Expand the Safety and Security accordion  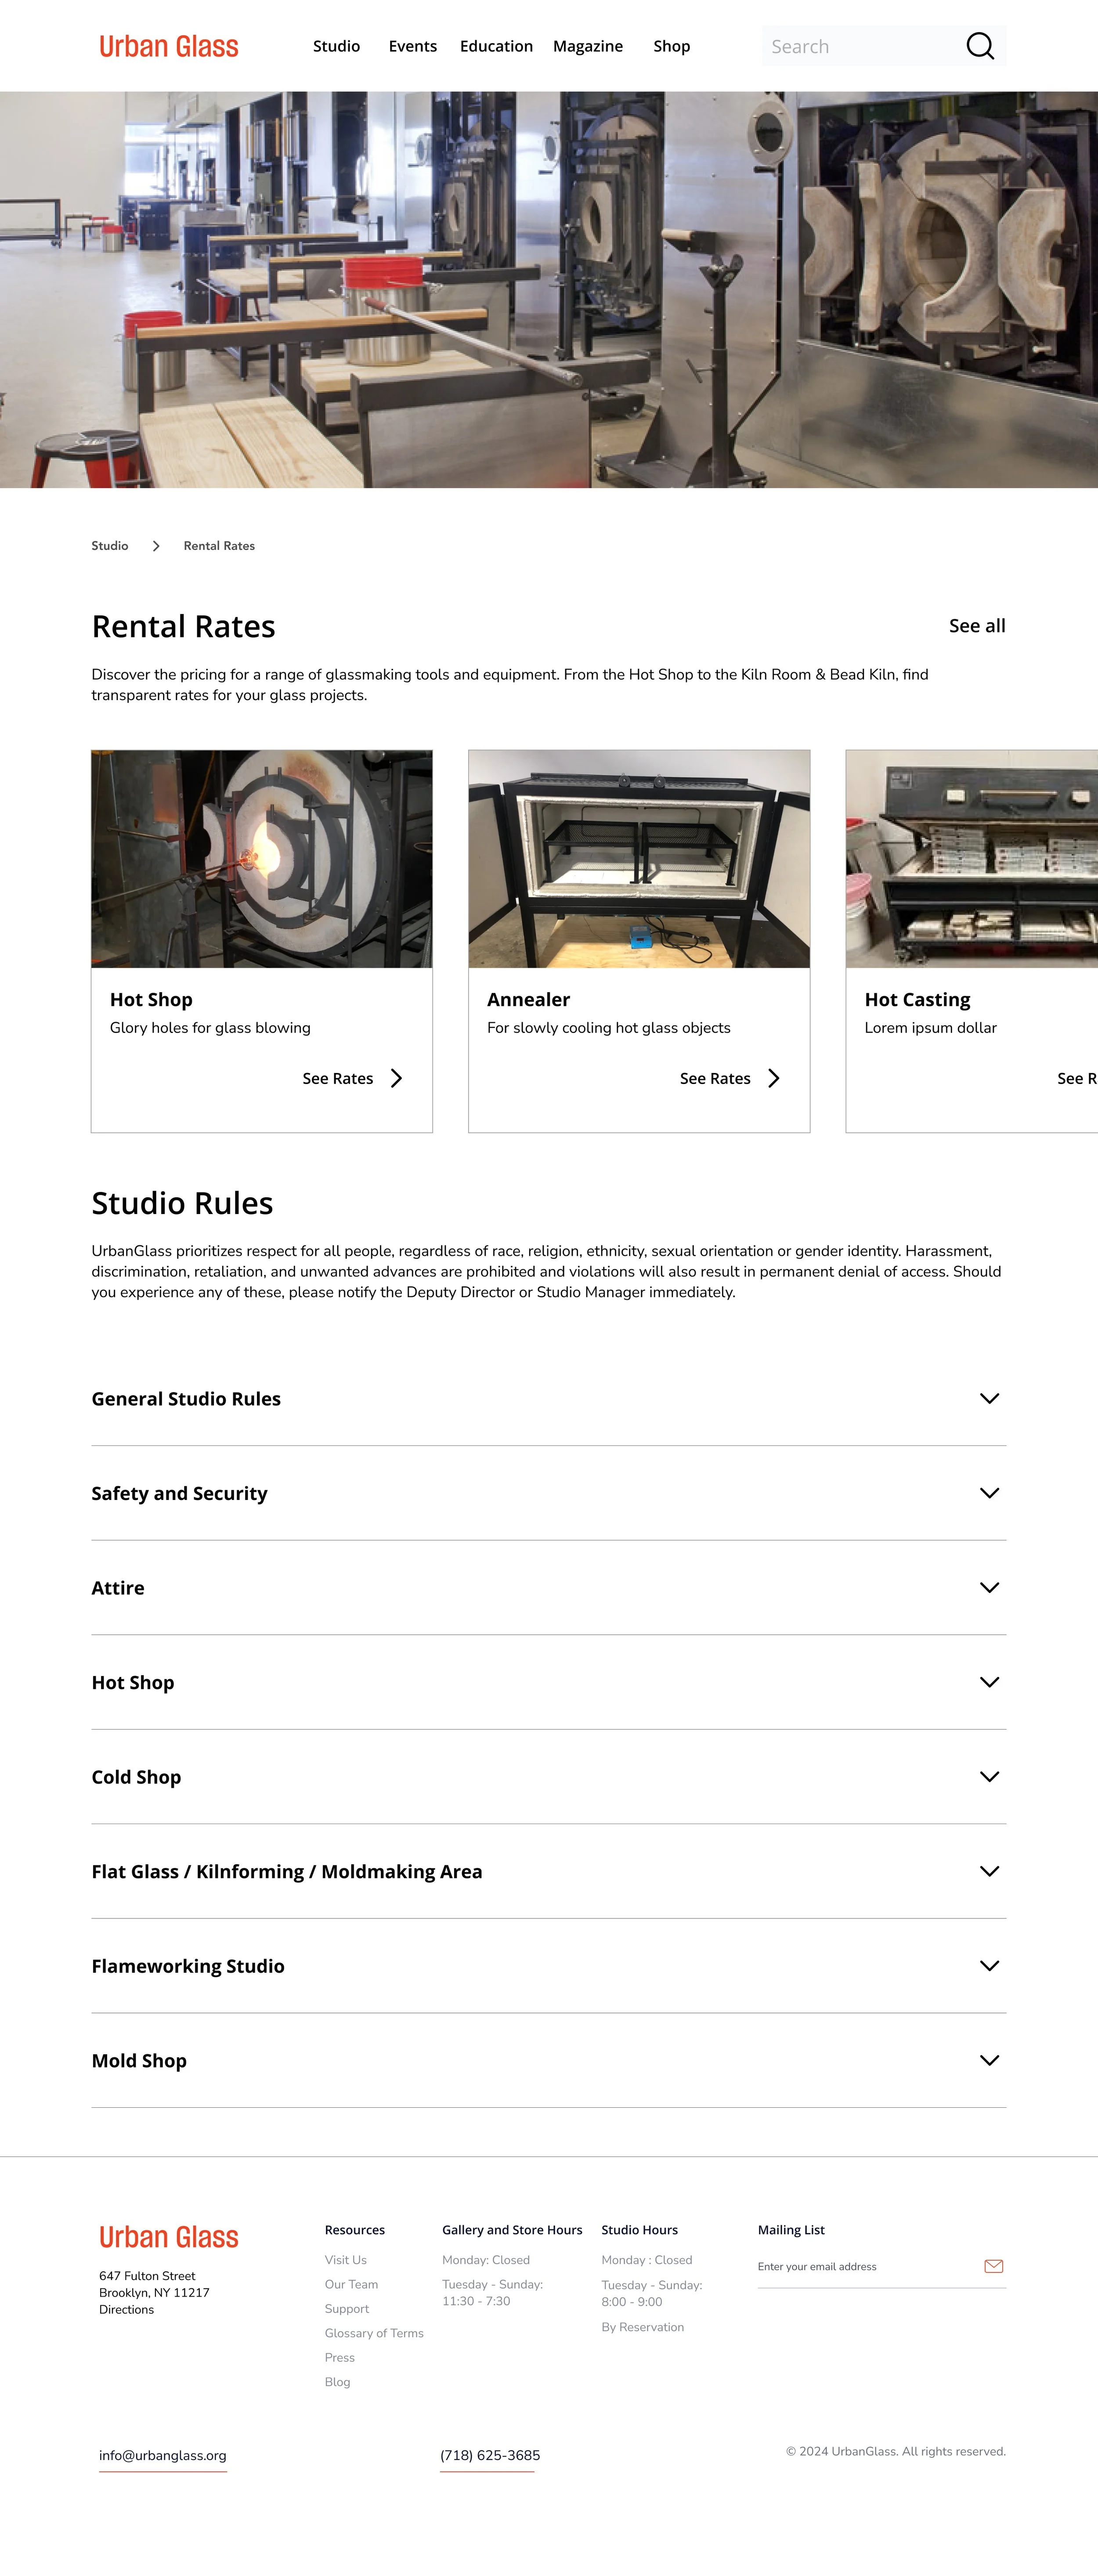[989, 1493]
